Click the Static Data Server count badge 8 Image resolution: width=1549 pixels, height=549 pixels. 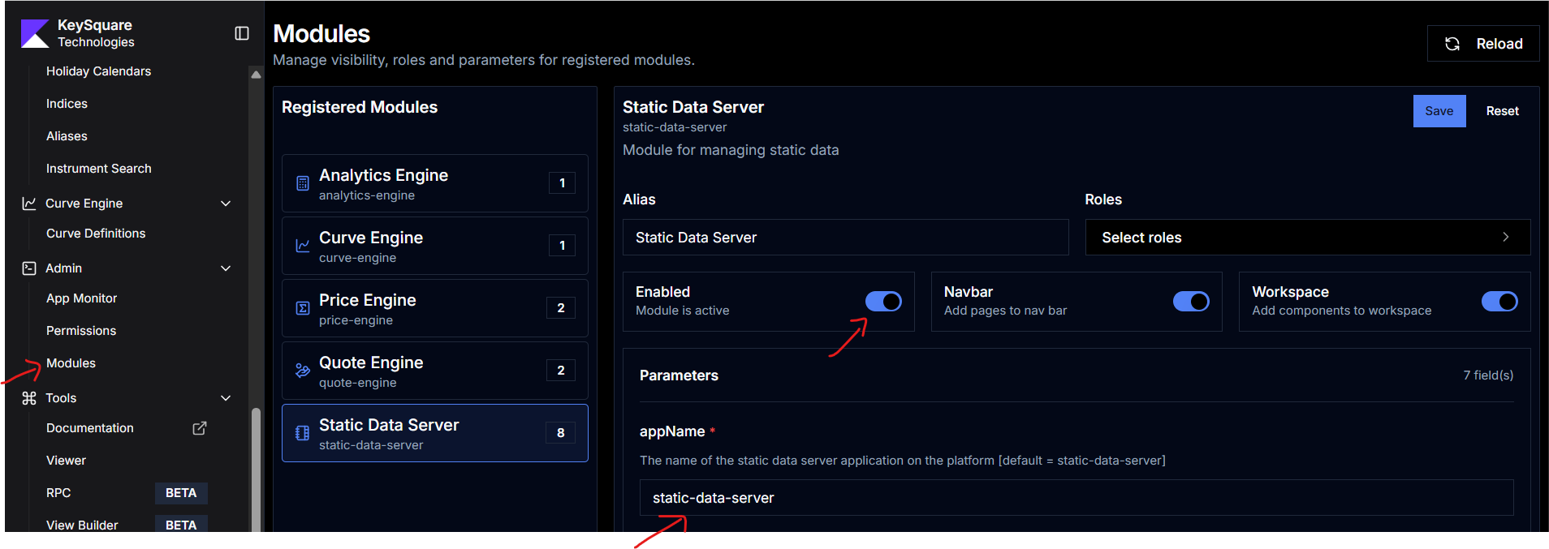561,433
